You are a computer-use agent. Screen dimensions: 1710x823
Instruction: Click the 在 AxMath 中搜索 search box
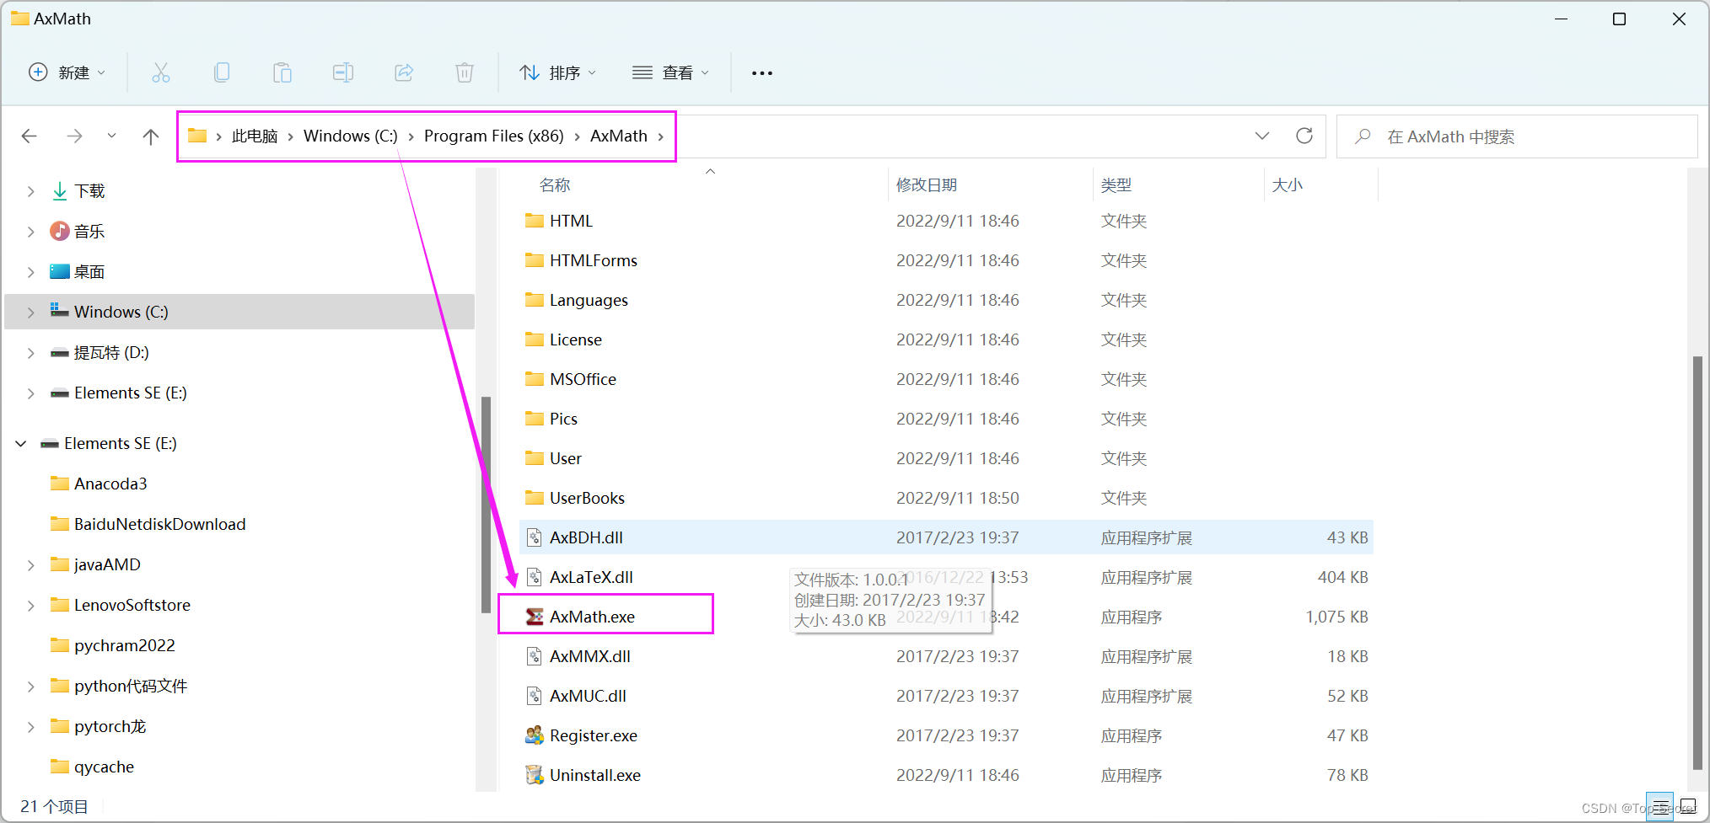(1517, 136)
